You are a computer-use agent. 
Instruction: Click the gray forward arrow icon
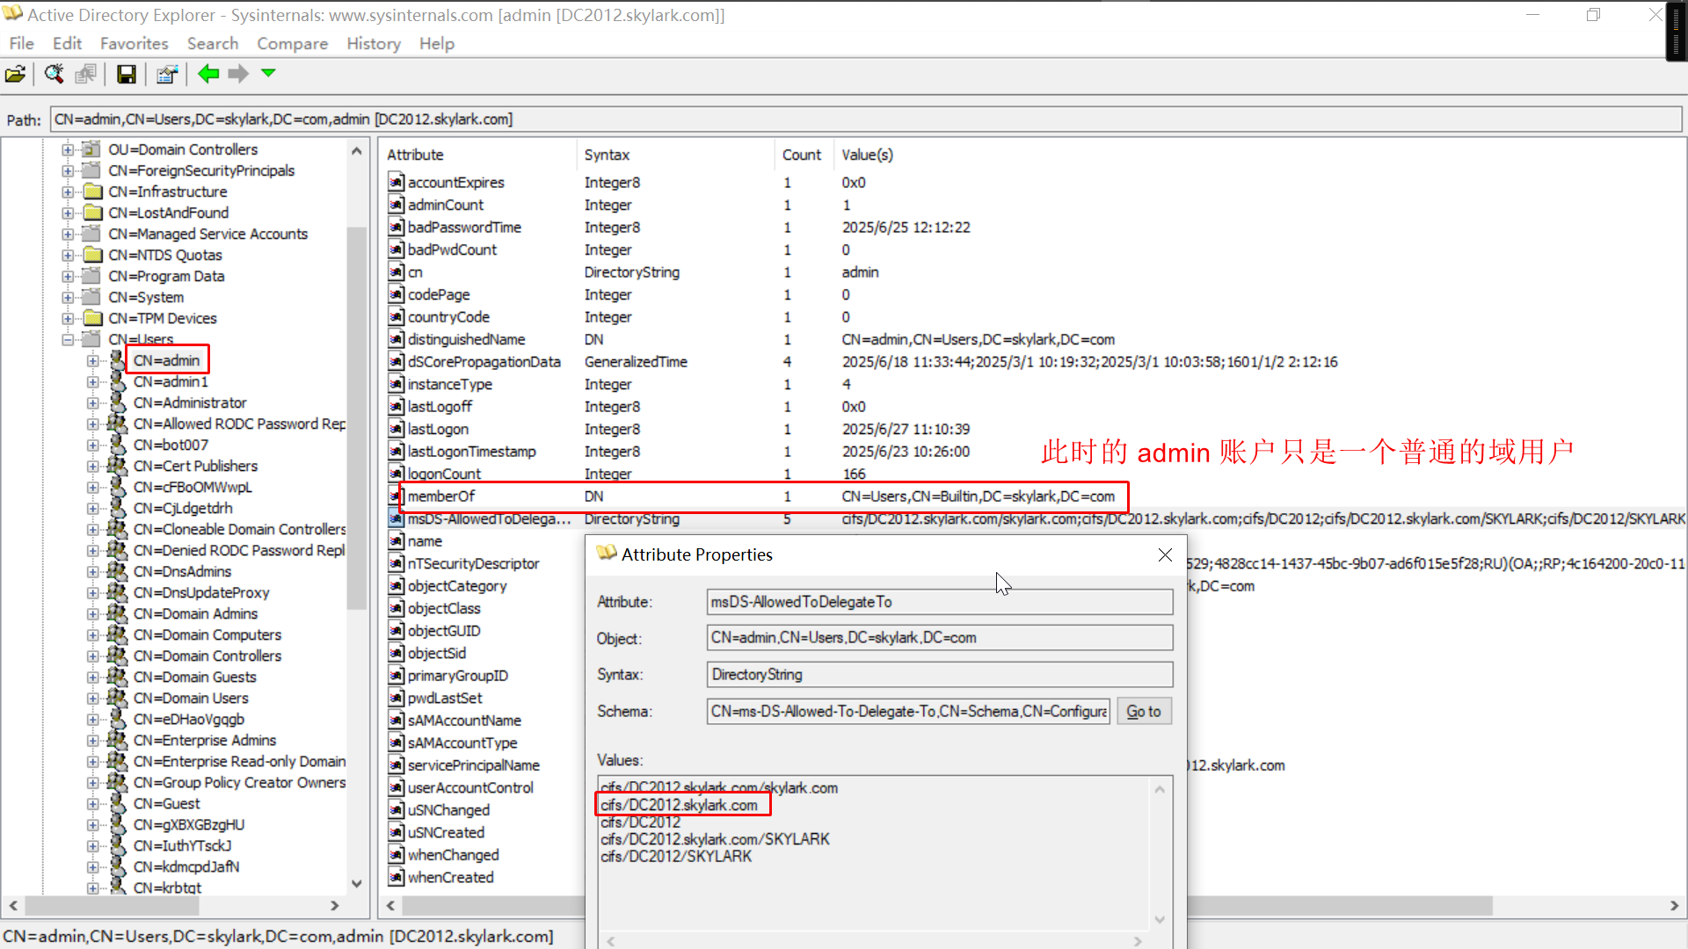(x=238, y=75)
